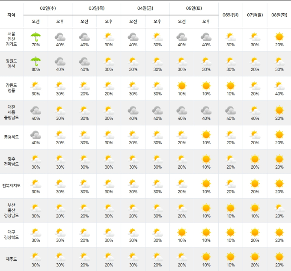This screenshot has width=291, height=271.
Task: Click the 전북자치도 region label
Action: click(11, 186)
